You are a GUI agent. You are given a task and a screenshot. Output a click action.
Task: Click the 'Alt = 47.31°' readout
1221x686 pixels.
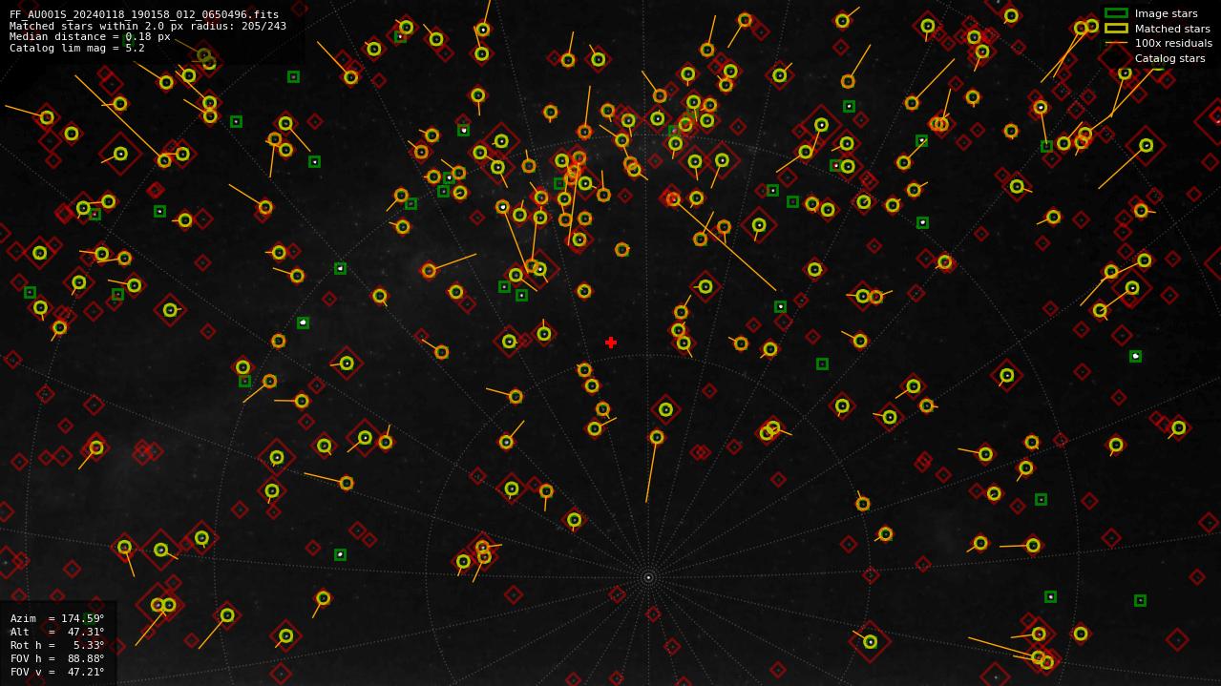point(57,632)
